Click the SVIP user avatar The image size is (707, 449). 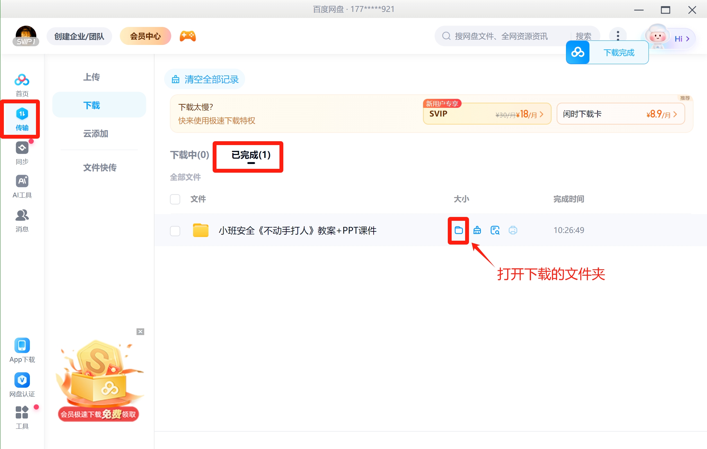point(26,36)
